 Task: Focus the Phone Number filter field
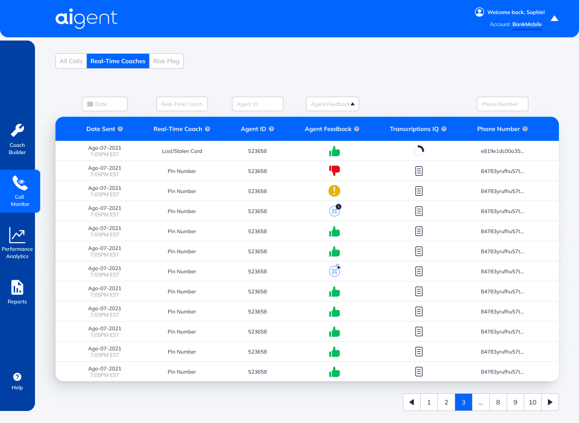(x=503, y=104)
